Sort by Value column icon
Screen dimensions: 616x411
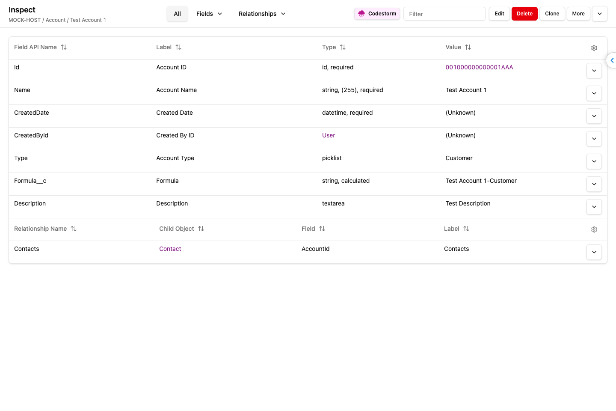click(x=468, y=48)
